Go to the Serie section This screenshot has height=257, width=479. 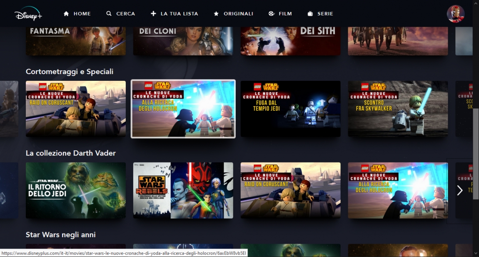(325, 14)
